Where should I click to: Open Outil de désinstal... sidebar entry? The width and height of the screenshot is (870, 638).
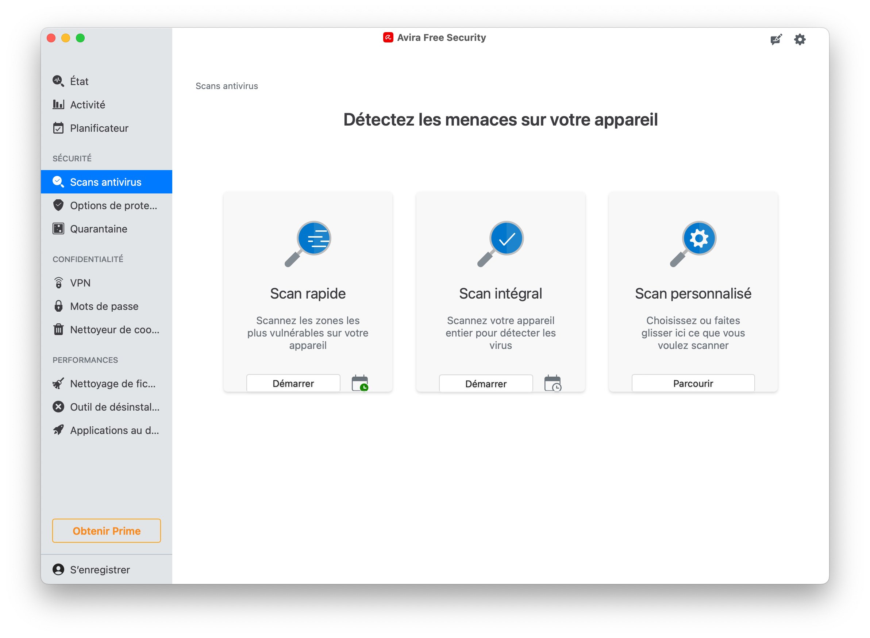coord(107,407)
